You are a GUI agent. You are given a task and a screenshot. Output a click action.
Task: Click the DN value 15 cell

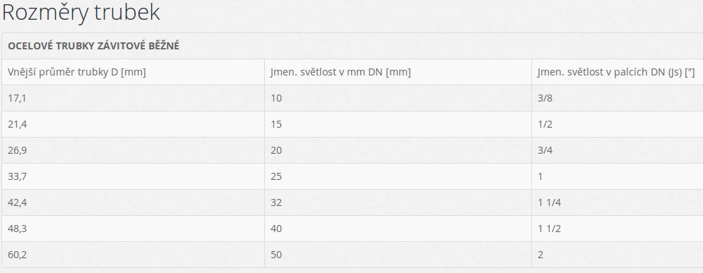coord(398,124)
